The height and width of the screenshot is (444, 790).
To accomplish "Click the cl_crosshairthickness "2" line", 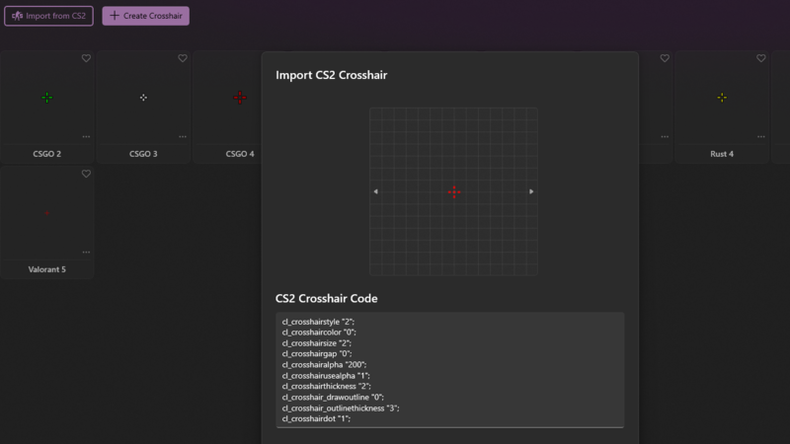I will pos(327,387).
